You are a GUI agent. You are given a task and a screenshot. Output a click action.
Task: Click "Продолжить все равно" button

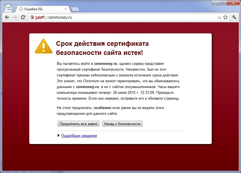[79, 124]
